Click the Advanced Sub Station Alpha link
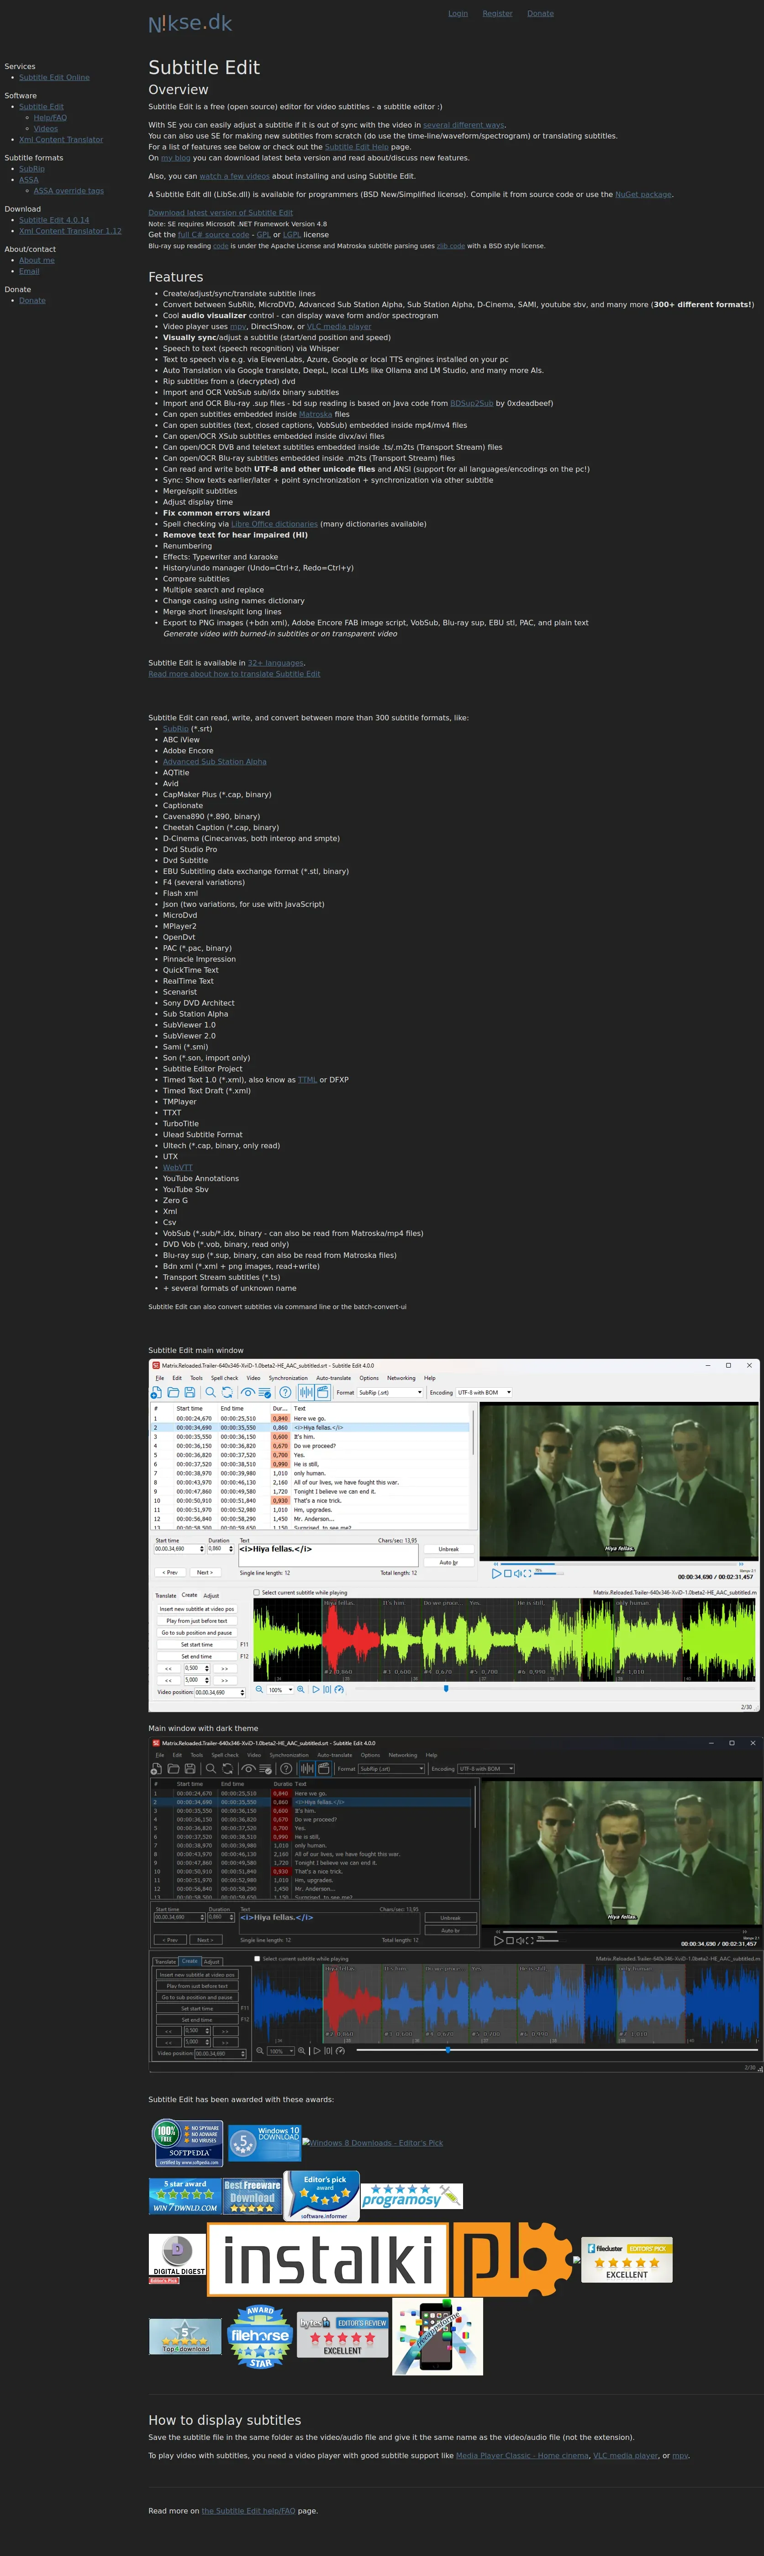Viewport: 764px width, 2556px height. click(214, 762)
